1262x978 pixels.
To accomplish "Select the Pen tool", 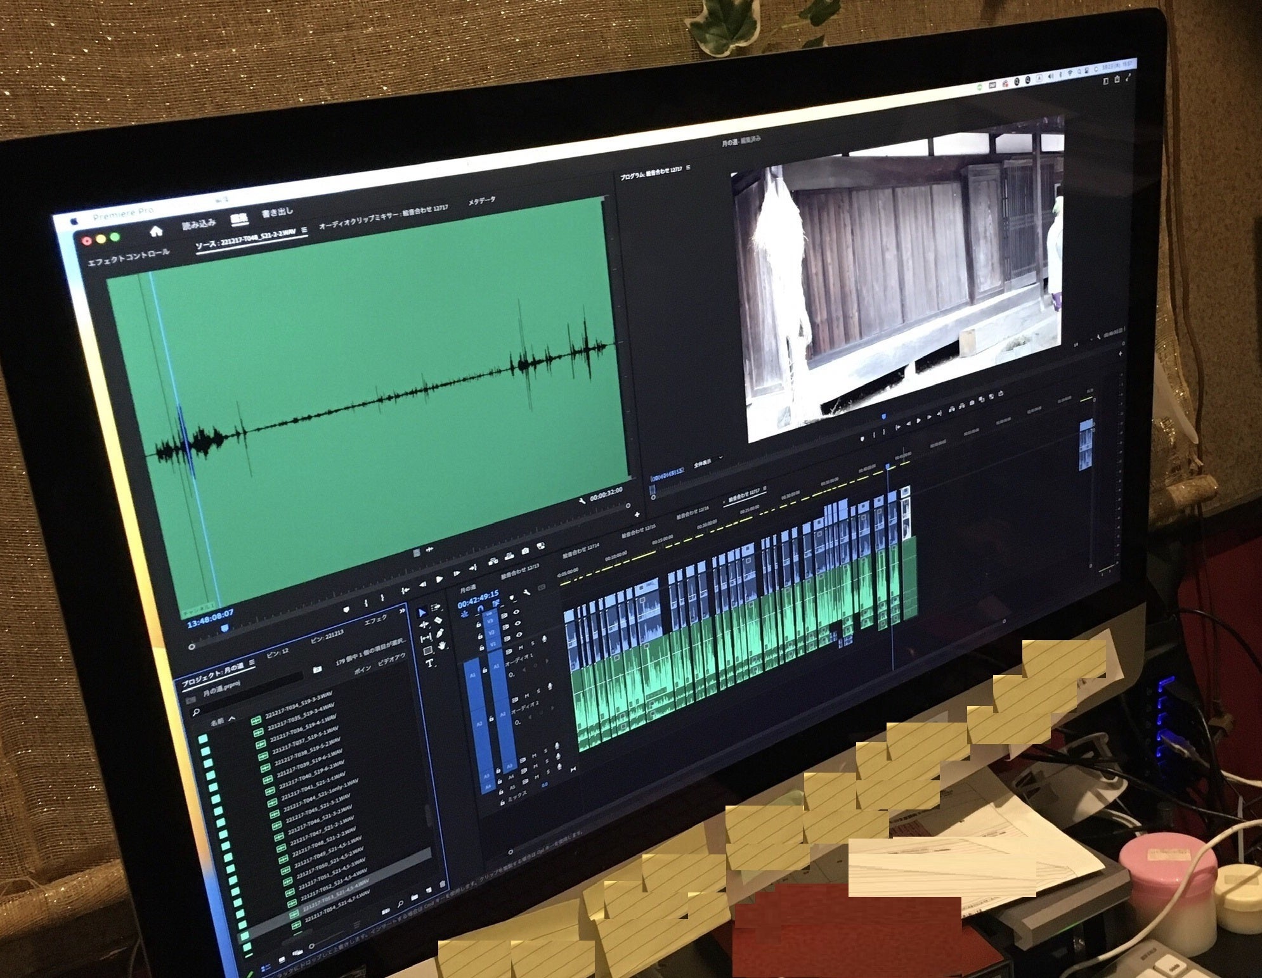I will tap(439, 633).
